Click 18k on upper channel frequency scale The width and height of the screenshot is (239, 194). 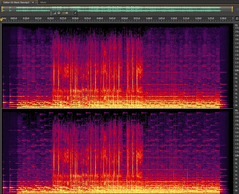tap(237, 39)
